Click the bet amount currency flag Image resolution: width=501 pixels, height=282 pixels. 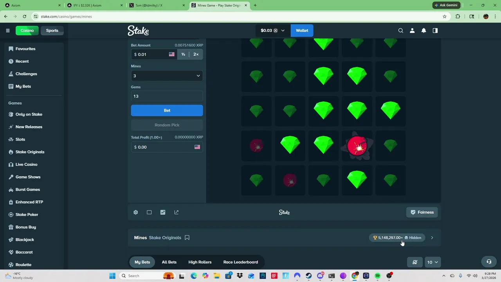171,54
